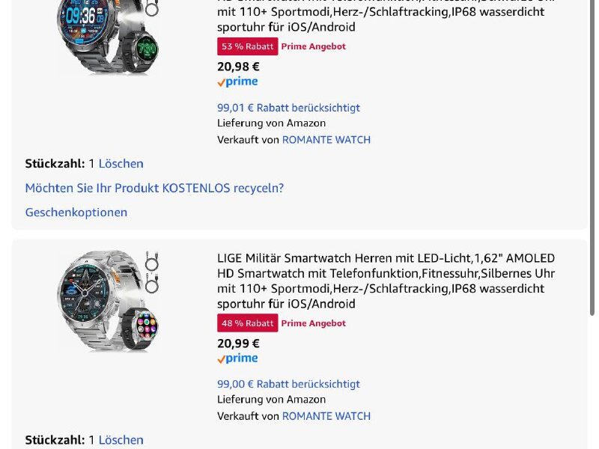The height and width of the screenshot is (449, 599).
Task: Delete the black smartwatch via Löschen
Action: [x=121, y=164]
